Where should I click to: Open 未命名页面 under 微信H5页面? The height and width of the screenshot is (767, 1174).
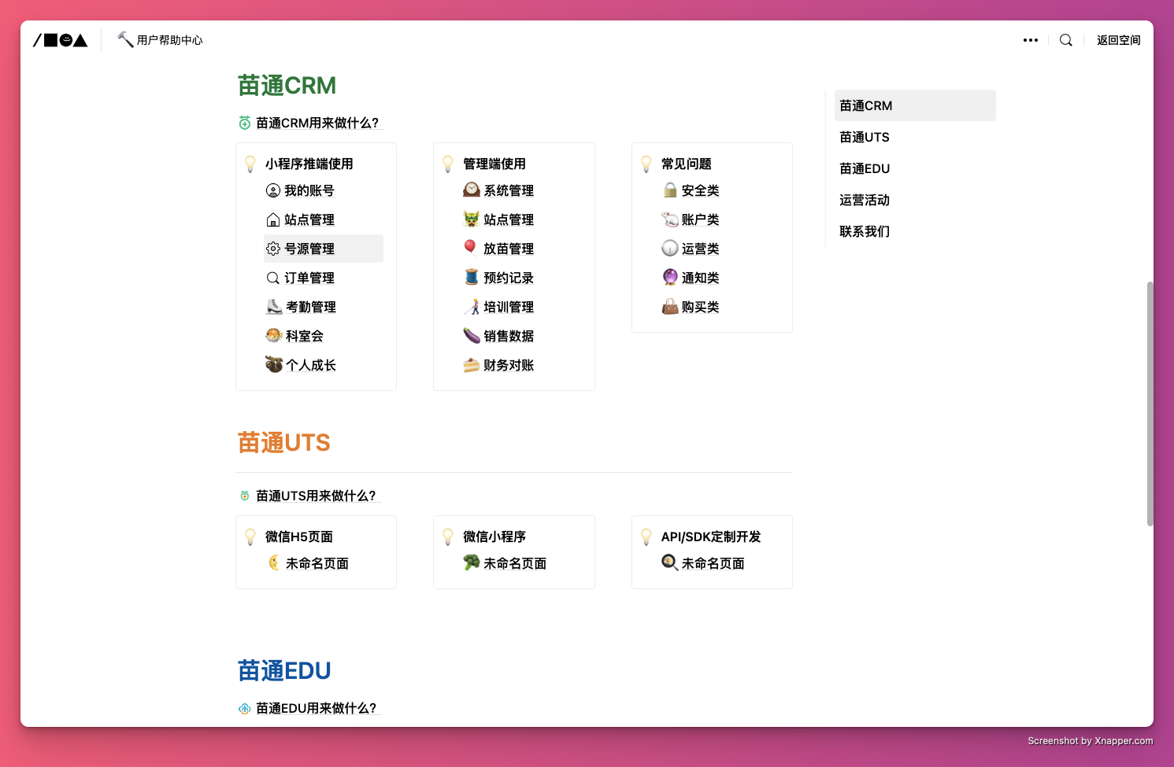point(317,563)
